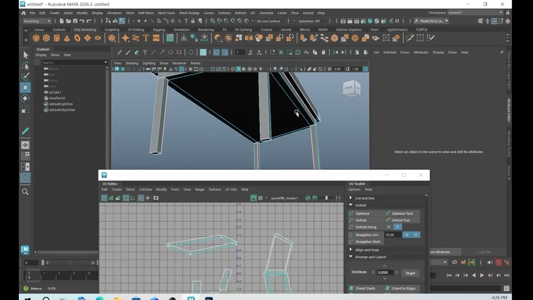The width and height of the screenshot is (533, 300).
Task: Toggle UV Editor grid display icon
Action: click(141, 198)
